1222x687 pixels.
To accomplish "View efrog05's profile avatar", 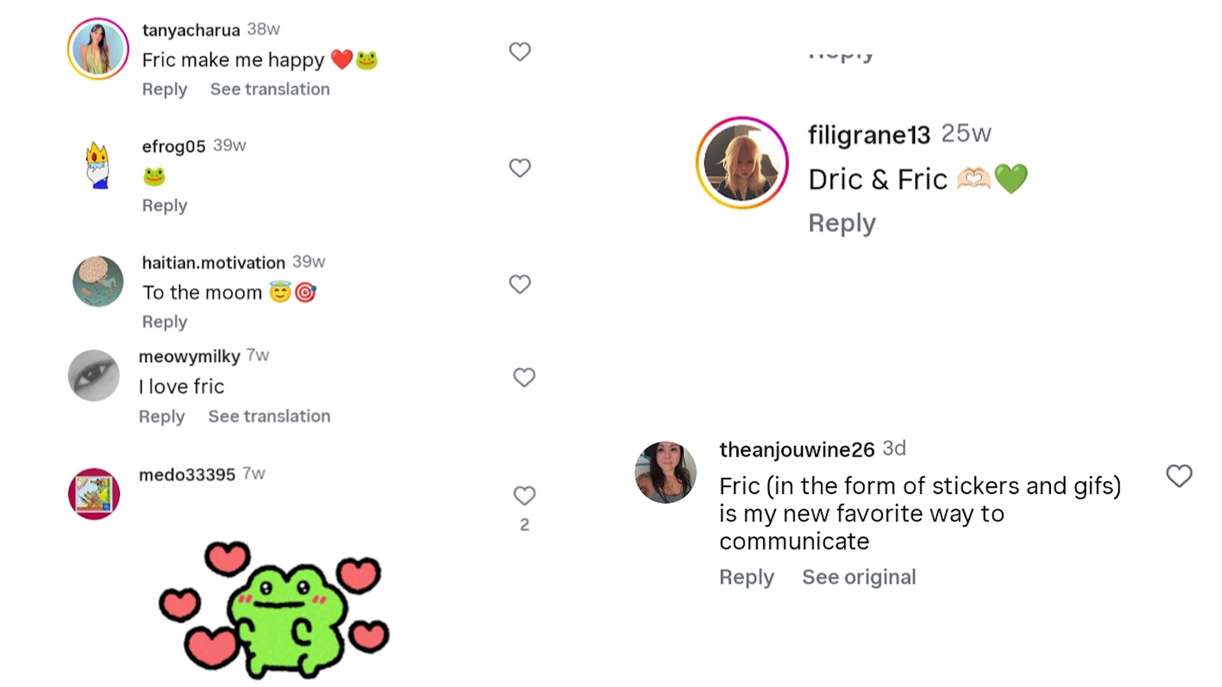I will click(x=98, y=165).
